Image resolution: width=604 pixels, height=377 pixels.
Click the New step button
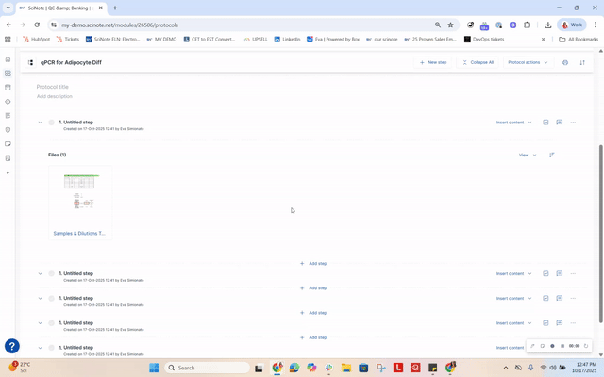tap(433, 62)
